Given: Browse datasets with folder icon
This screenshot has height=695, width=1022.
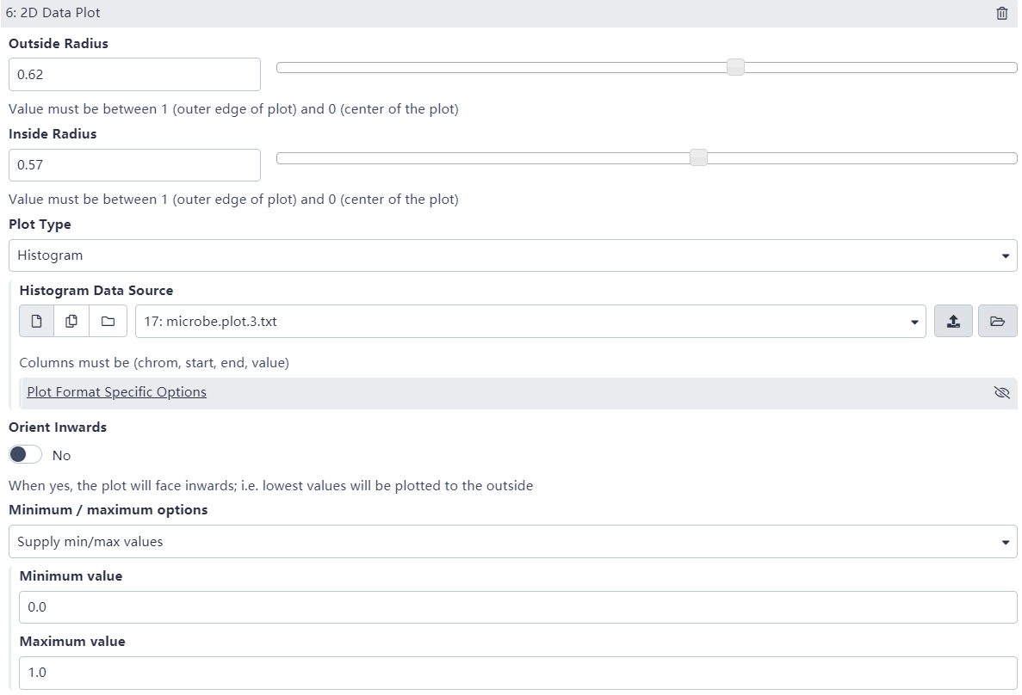Looking at the screenshot, I should tap(997, 321).
